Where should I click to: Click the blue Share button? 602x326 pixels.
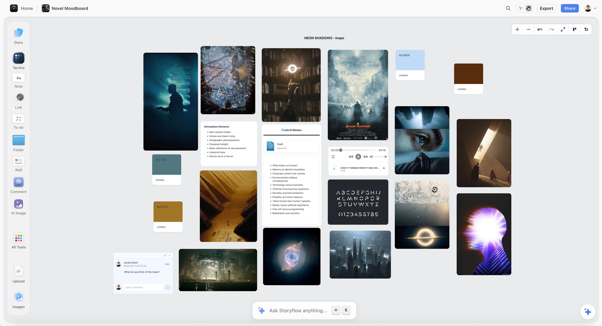pos(570,8)
